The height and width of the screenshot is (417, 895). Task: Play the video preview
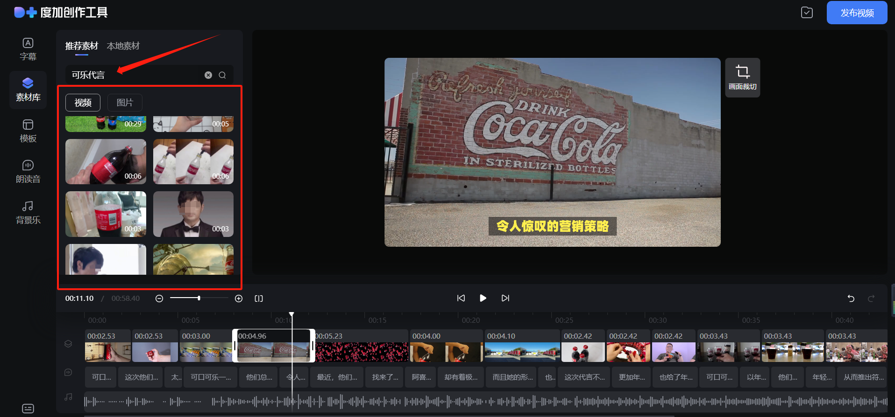pyautogui.click(x=483, y=298)
